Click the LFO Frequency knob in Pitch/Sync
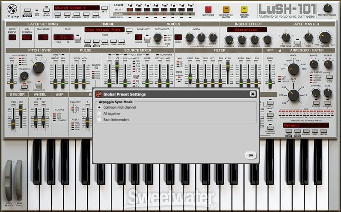 tap(24, 76)
